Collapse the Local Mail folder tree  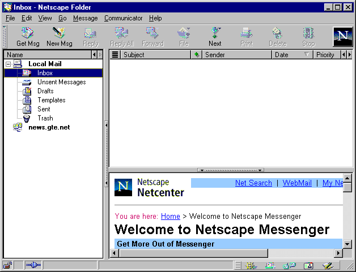tap(8, 64)
